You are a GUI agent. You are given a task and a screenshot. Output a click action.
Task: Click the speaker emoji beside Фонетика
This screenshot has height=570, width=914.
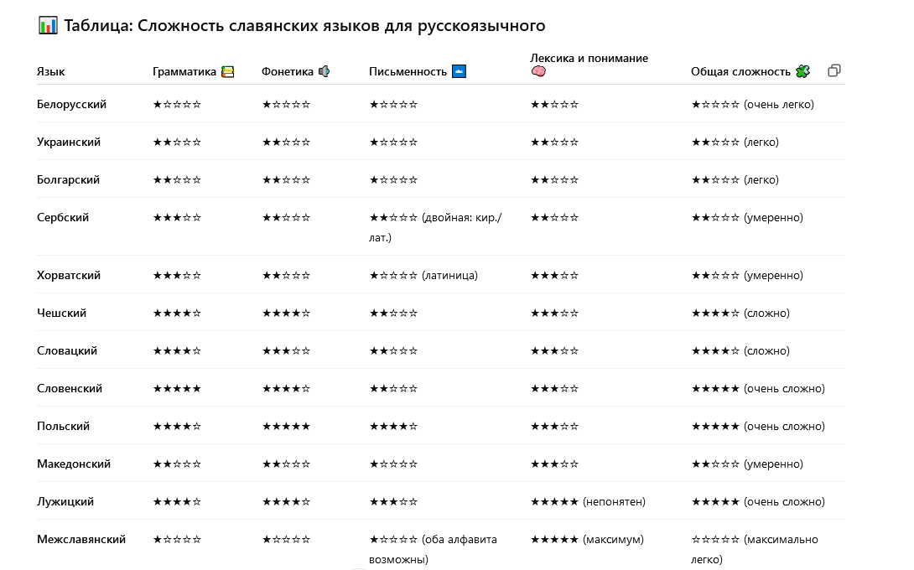coord(324,72)
